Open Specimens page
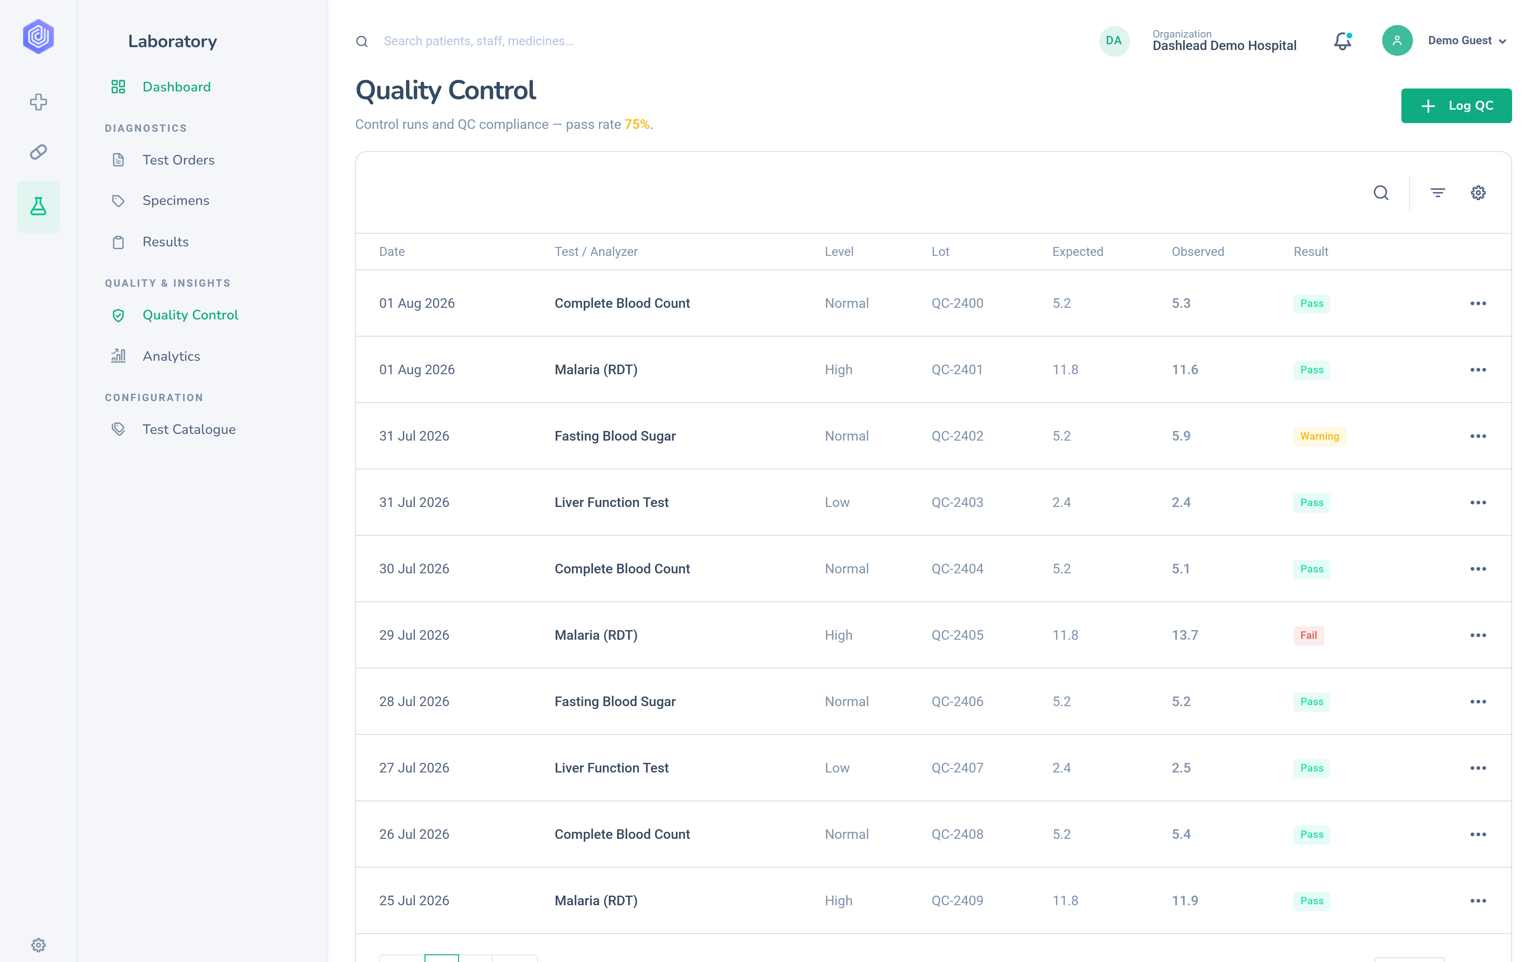 click(175, 200)
